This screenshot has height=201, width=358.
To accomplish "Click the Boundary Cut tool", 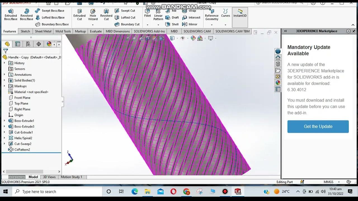I will coord(127,24).
